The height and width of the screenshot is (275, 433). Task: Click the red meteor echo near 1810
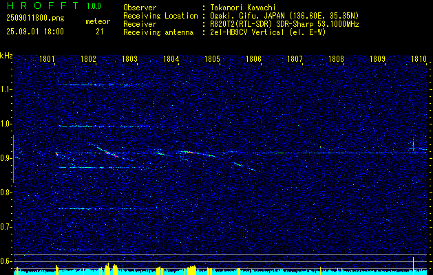click(x=414, y=147)
